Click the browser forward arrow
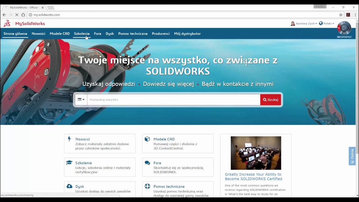Viewport: 359px width, 202px height. click(10, 15)
